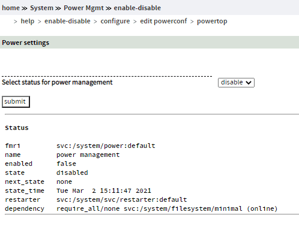Click state_time 'Tue Mar 2 15:11:47 2021'
This screenshot has width=299, height=227.
[104, 190]
